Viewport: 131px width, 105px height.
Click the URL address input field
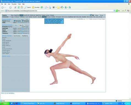point(60,11)
